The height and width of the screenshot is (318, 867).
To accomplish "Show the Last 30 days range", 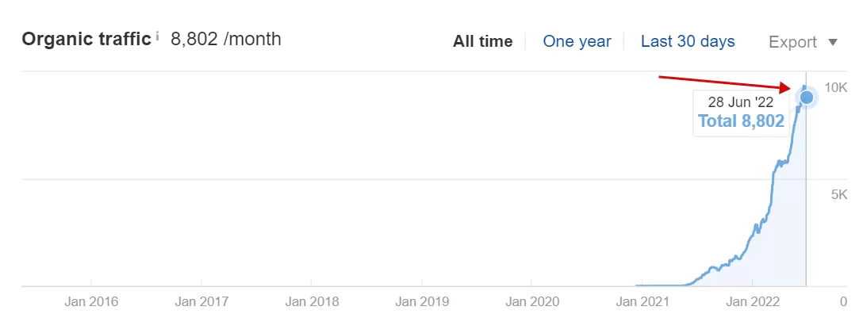I will pos(688,41).
